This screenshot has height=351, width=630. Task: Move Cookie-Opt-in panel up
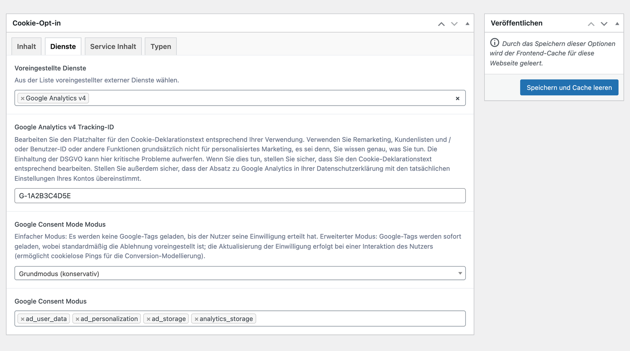coord(441,24)
